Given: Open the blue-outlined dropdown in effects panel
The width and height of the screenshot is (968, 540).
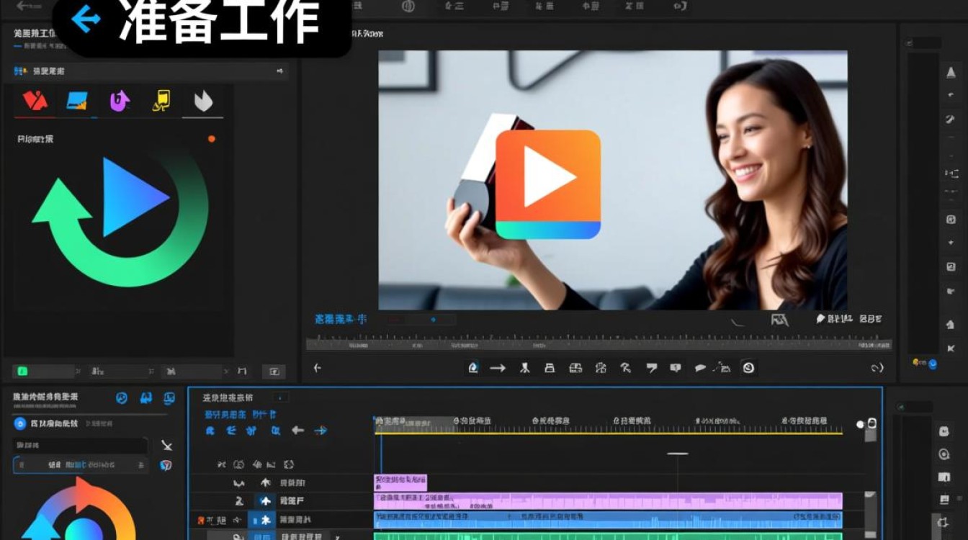Looking at the screenshot, I should 81,465.
